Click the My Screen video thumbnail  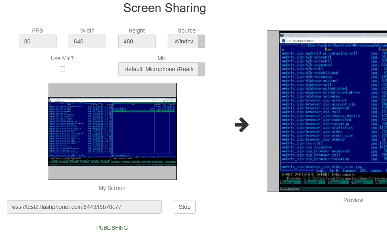coord(112,131)
